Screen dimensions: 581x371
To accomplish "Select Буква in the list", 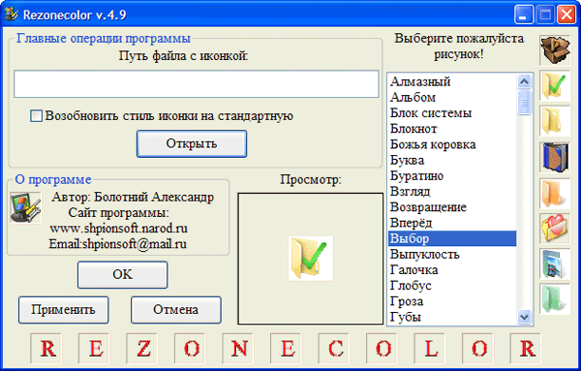I will coord(452,160).
